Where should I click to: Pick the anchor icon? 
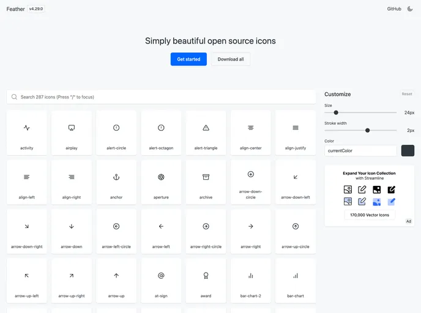click(x=116, y=182)
